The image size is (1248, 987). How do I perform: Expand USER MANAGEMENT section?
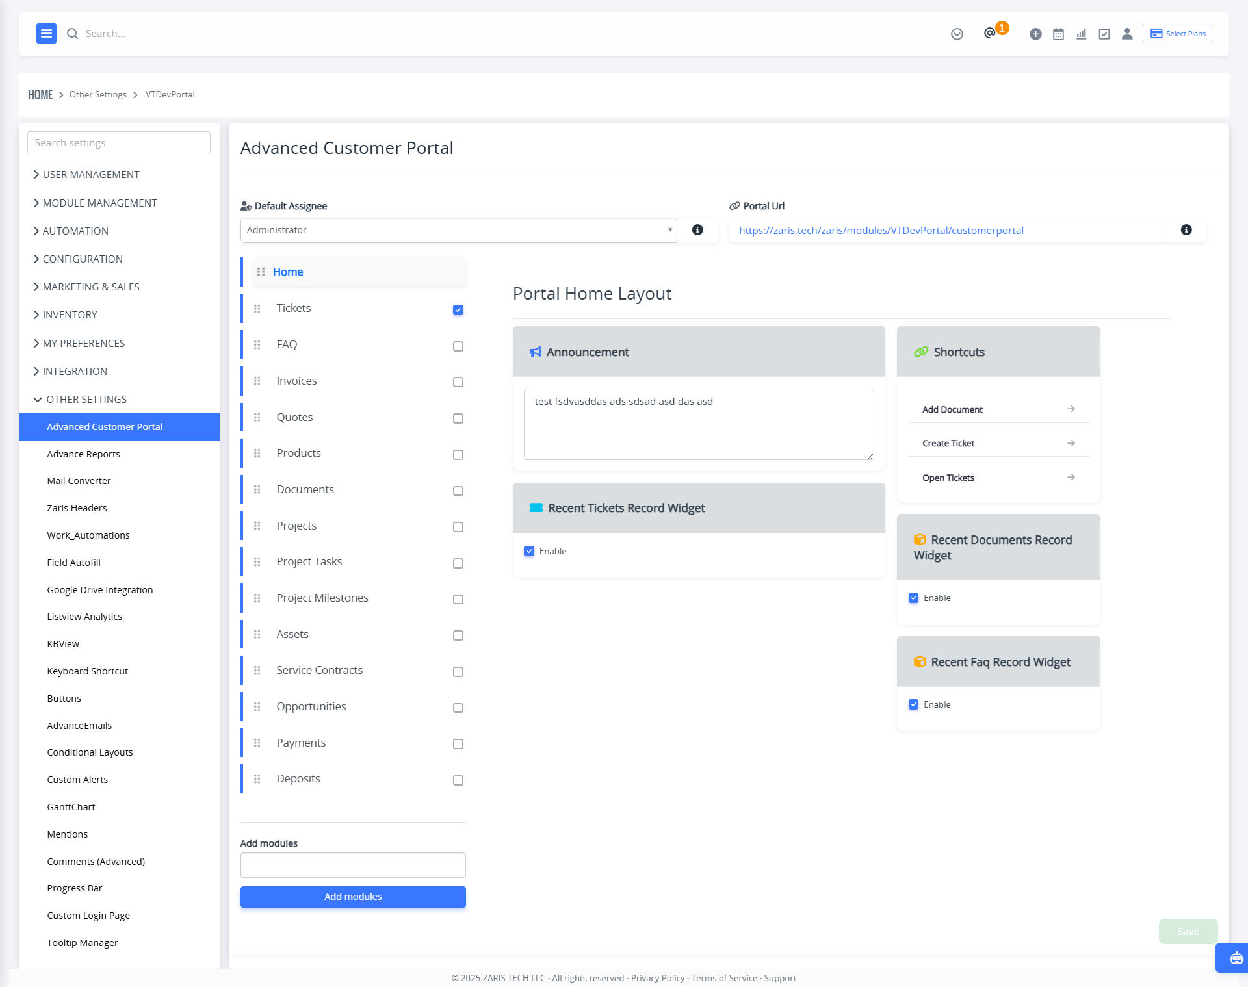click(x=86, y=175)
